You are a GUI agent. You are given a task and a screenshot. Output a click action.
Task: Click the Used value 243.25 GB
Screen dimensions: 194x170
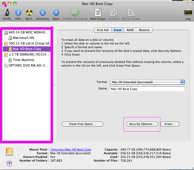click(146, 157)
